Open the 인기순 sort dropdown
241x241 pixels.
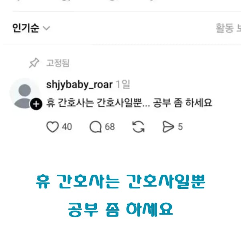click(31, 28)
